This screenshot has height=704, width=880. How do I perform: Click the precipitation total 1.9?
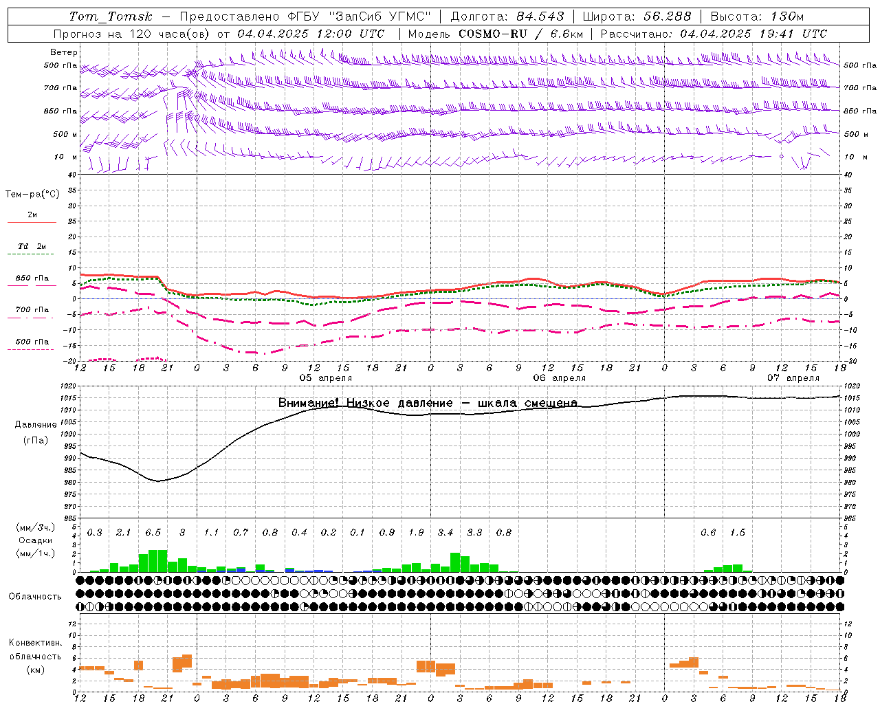click(x=416, y=533)
